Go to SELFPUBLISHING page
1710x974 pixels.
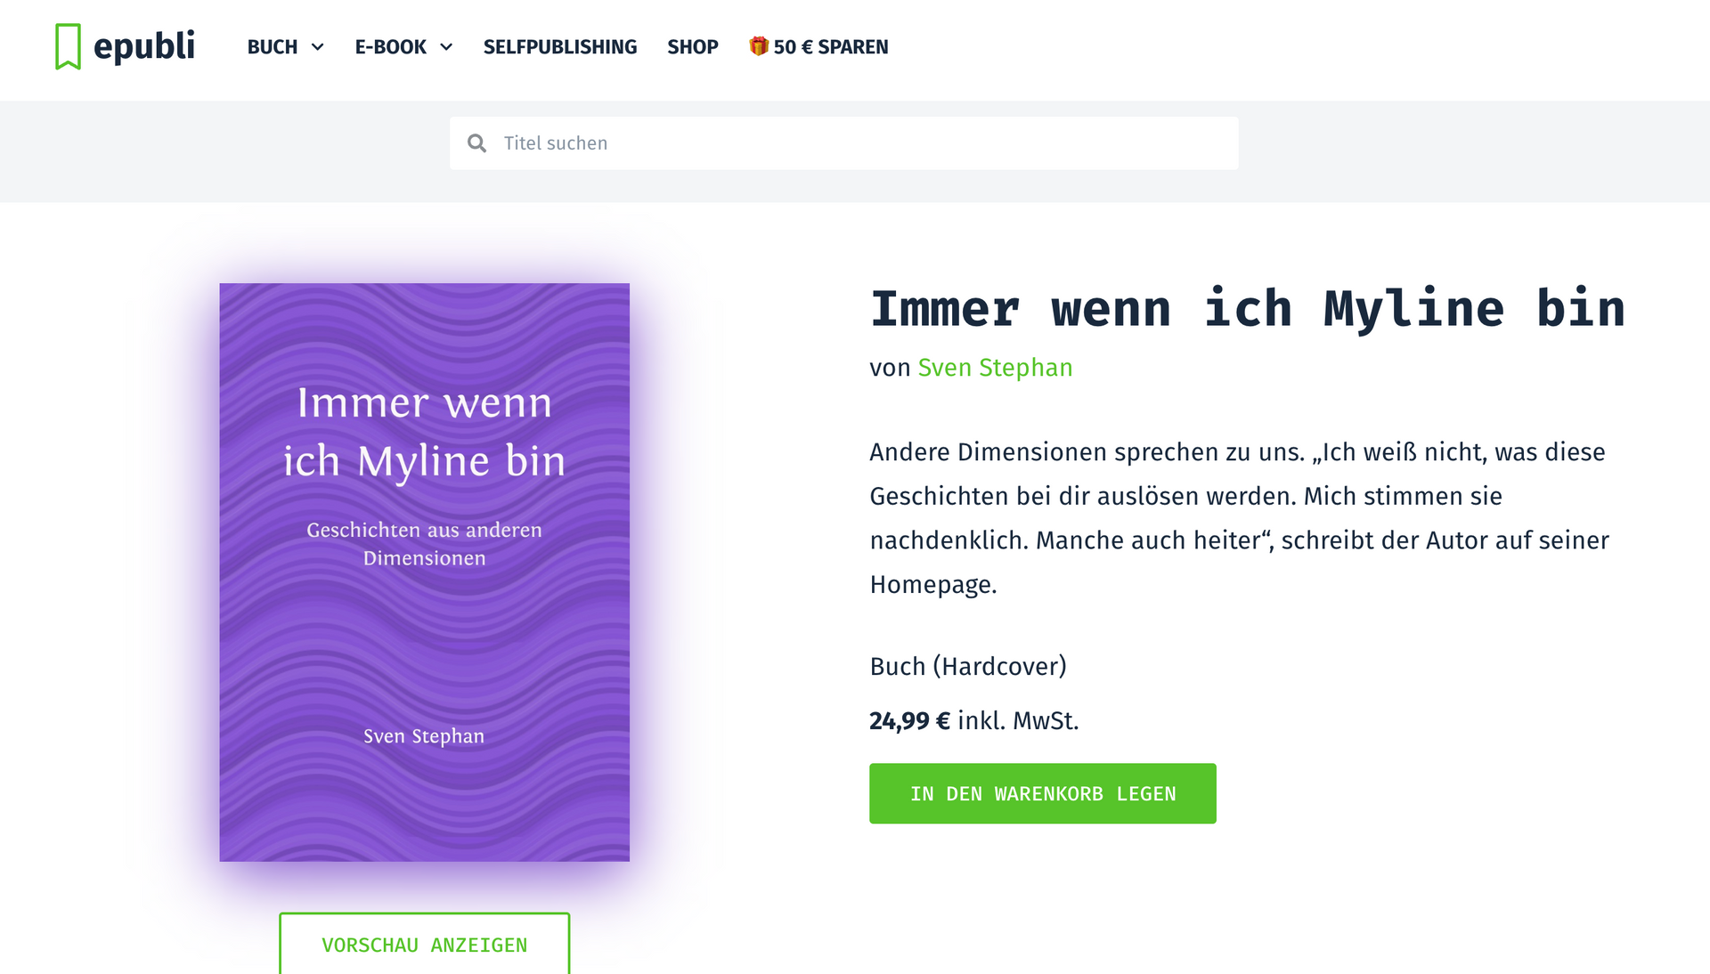pyautogui.click(x=560, y=47)
